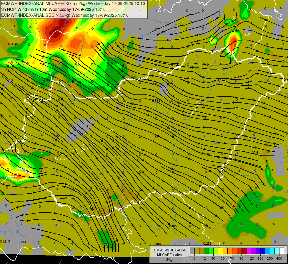Screen dimensions: 288x264
Task: Click the map value 0.827
Action: 173,226
